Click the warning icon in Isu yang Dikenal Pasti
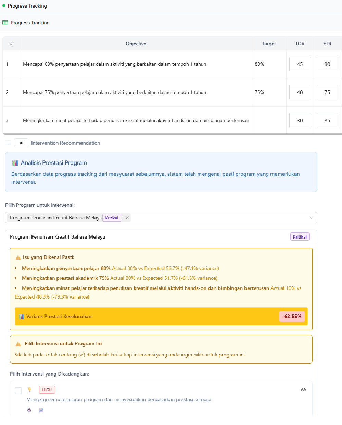The height and width of the screenshot is (425, 342). point(18,257)
